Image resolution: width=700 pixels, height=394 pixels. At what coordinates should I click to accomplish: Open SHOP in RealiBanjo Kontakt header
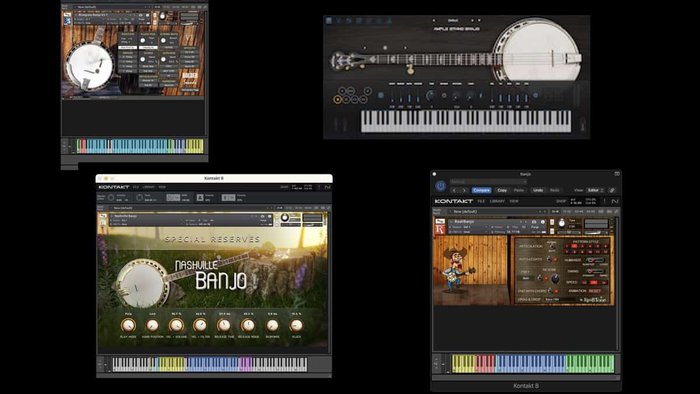(561, 201)
